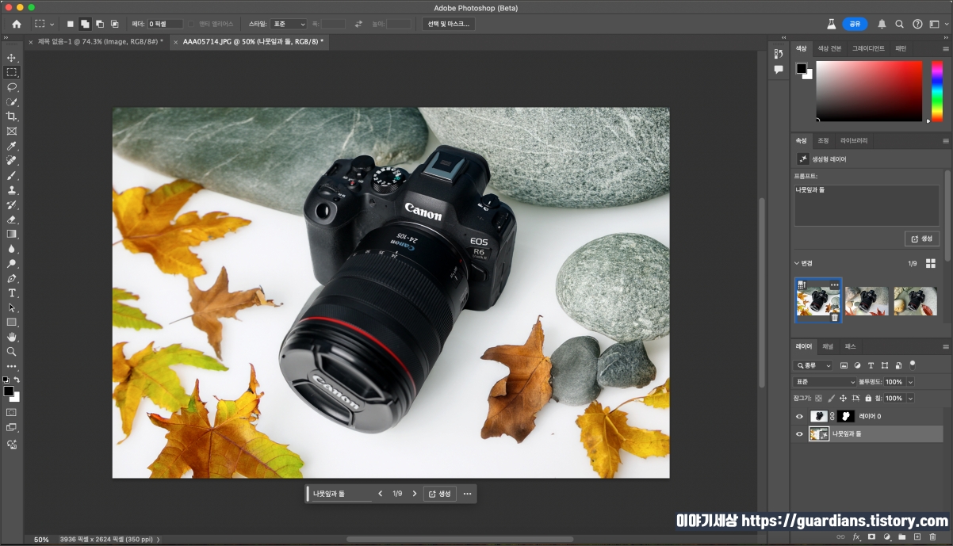Open the 스타일 dropdown set to 표준
953x546 pixels.
pos(289,24)
